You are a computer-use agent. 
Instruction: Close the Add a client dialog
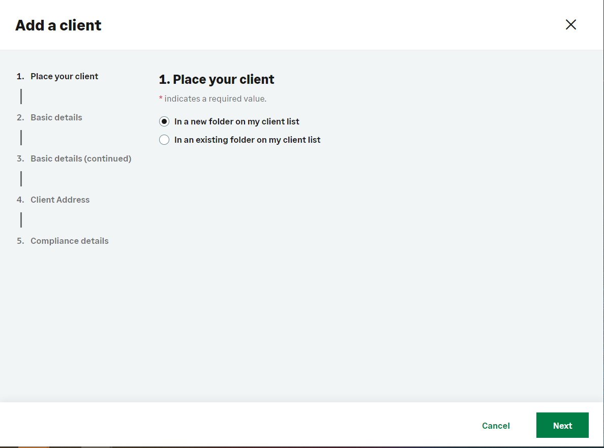(x=570, y=25)
